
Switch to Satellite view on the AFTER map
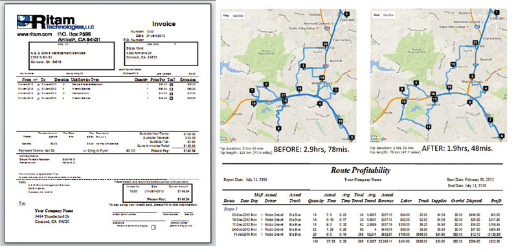(388, 15)
